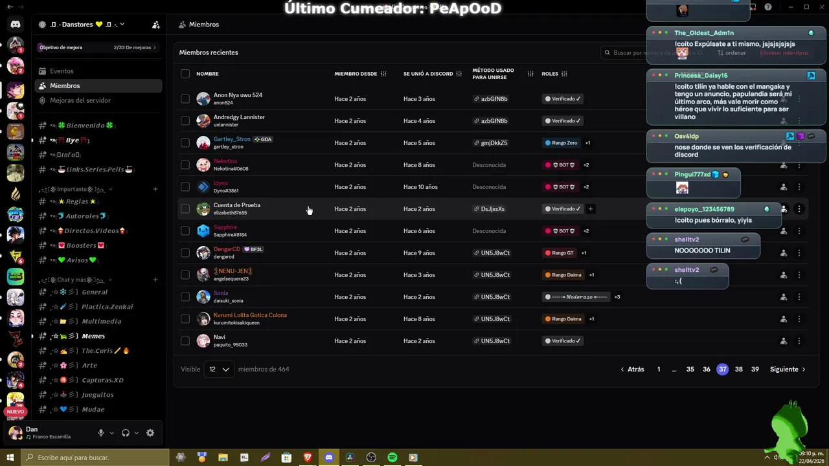Open three-dot menu for Cuenta de Prueba
Screen dimensions: 829x466
pyautogui.click(x=799, y=209)
